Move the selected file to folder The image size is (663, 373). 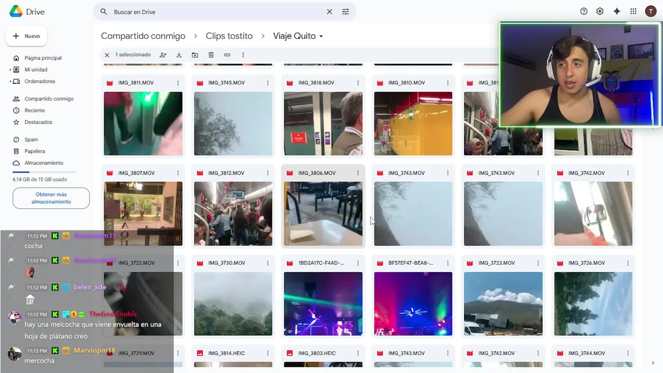195,55
